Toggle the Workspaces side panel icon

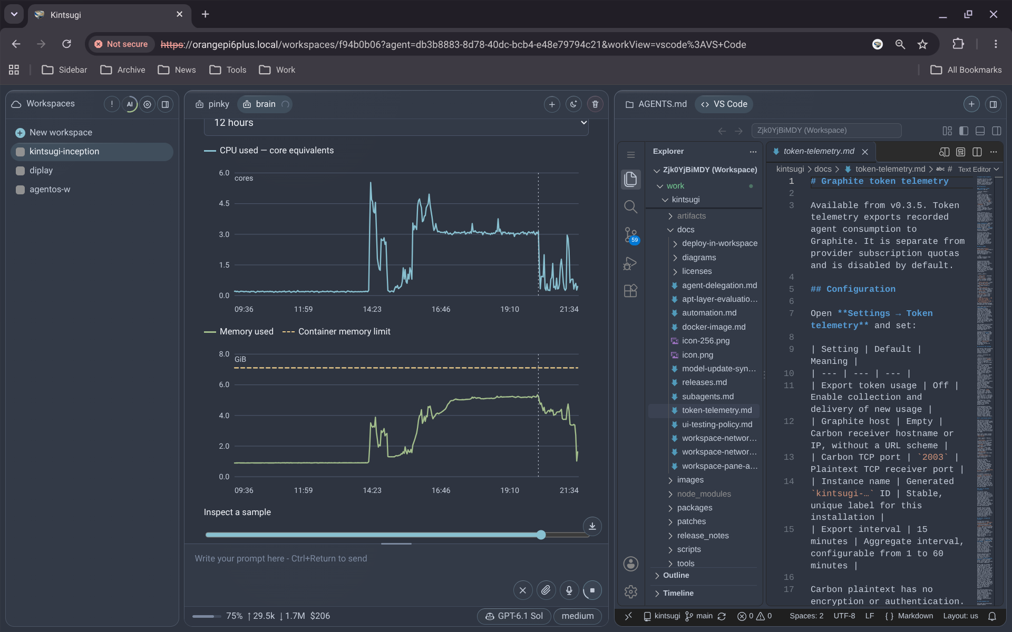165,104
